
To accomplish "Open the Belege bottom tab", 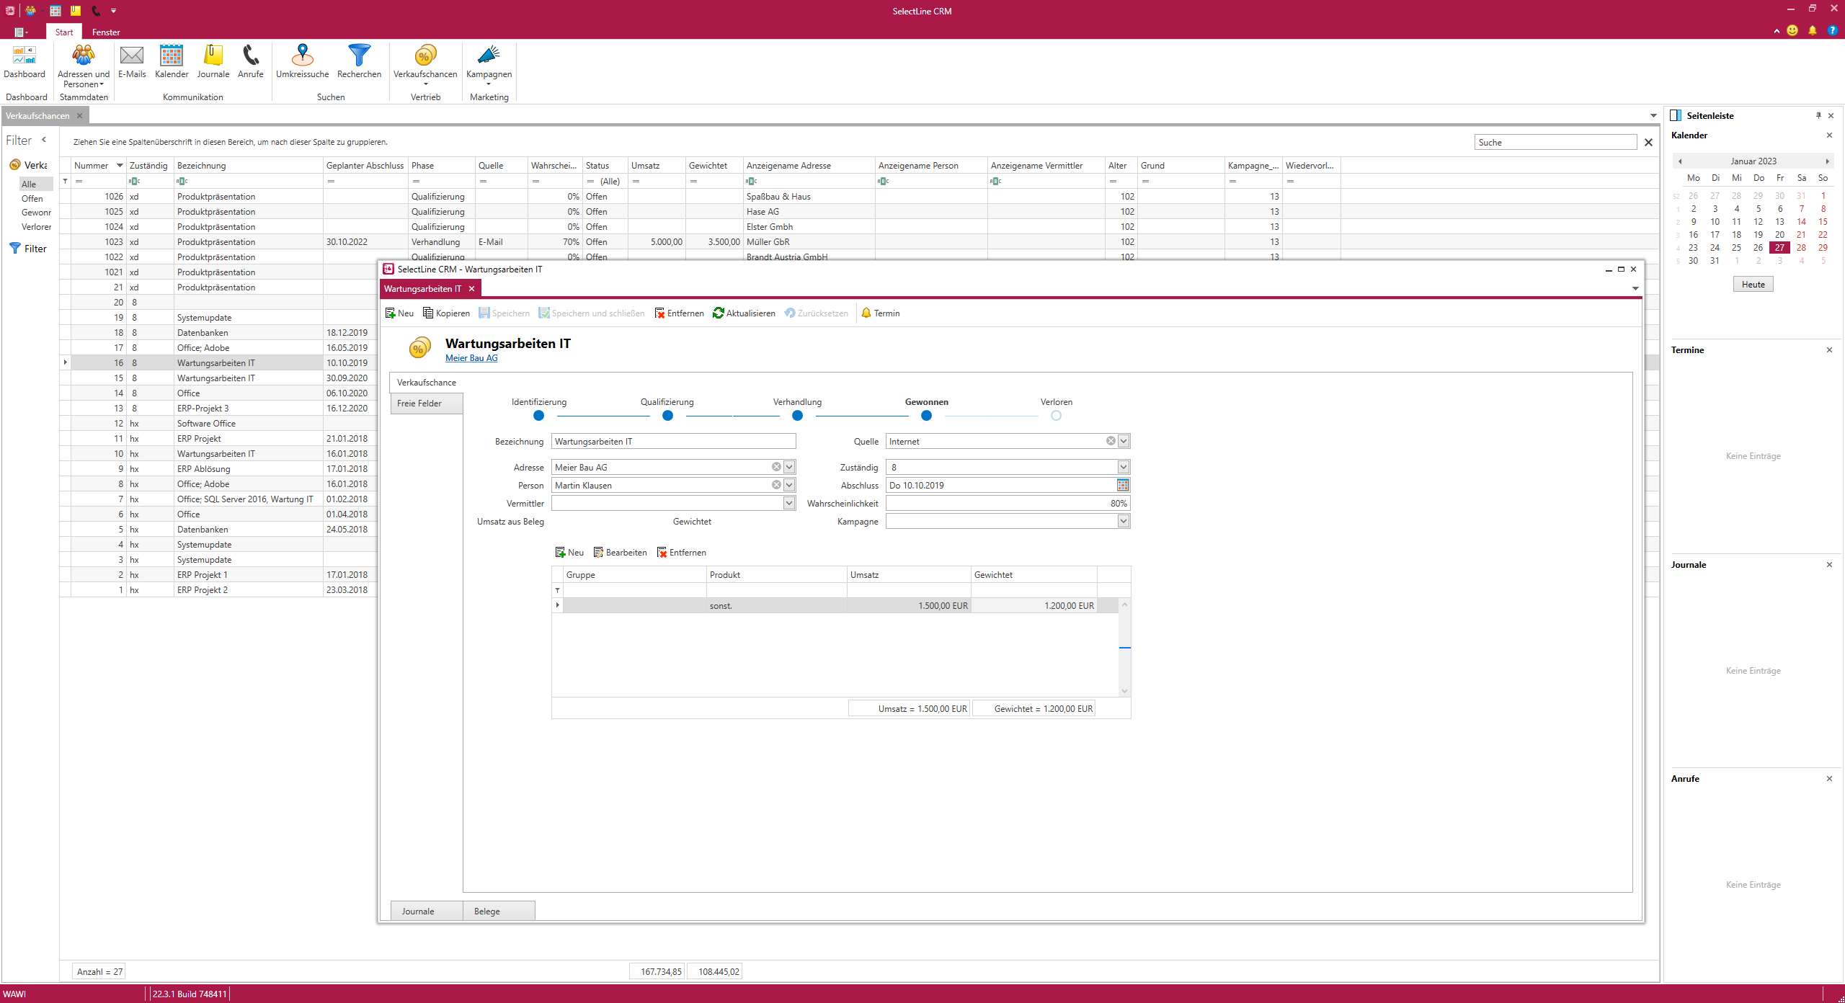I will pyautogui.click(x=498, y=911).
